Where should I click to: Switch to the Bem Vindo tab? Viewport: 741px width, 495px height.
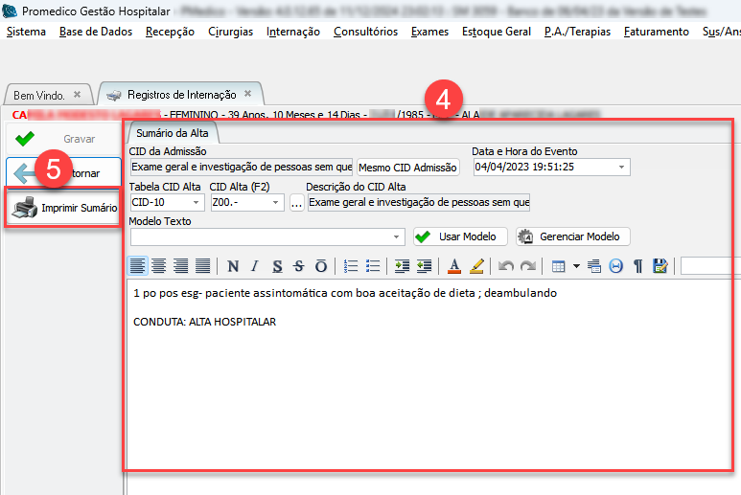(x=39, y=95)
